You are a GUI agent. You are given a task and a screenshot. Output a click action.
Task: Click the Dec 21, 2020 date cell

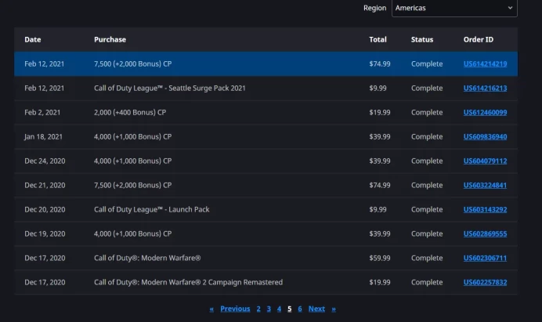pyautogui.click(x=45, y=185)
